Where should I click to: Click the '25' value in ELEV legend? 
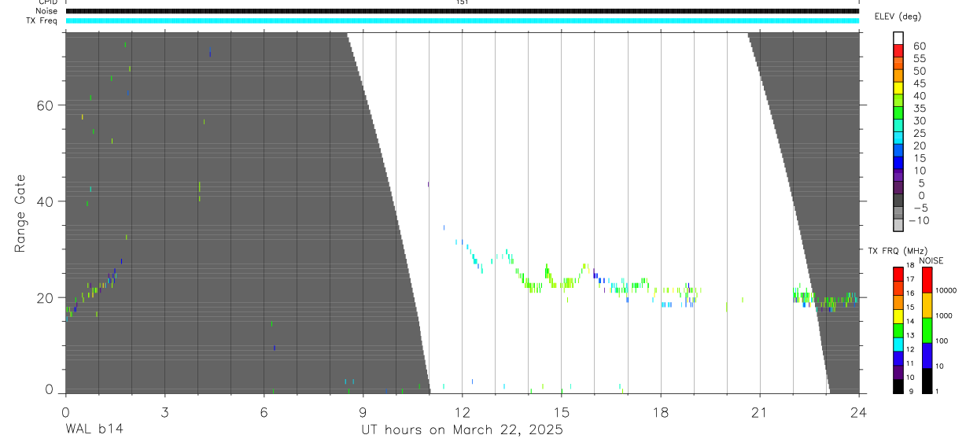coord(919,134)
